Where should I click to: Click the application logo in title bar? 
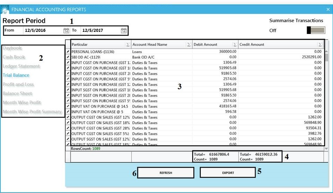[5, 10]
